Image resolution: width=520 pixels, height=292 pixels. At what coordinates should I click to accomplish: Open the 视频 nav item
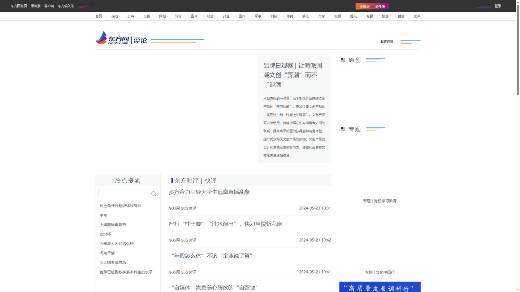(x=338, y=16)
